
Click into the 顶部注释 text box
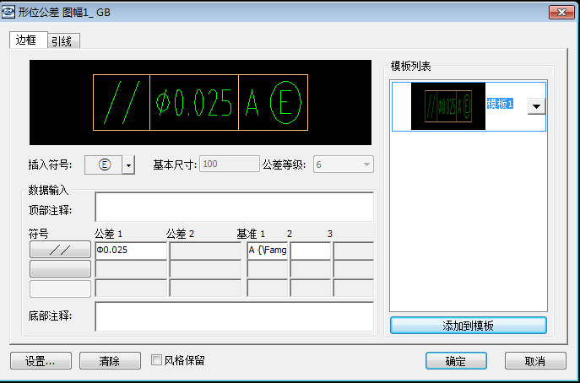click(x=235, y=207)
